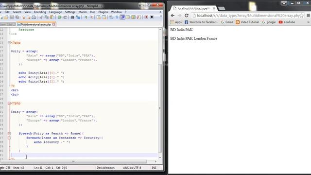
Task: Toggle Word Wrap in the toolbar
Action: 111,17
